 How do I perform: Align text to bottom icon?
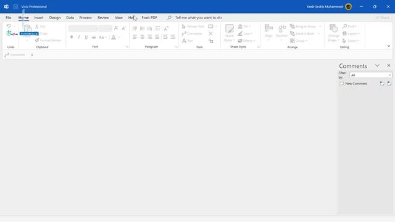click(149, 28)
